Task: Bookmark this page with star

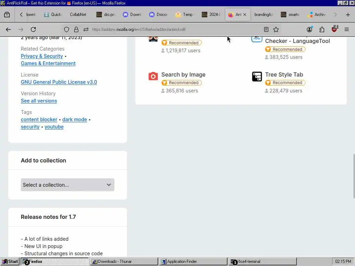Action: 276,29
